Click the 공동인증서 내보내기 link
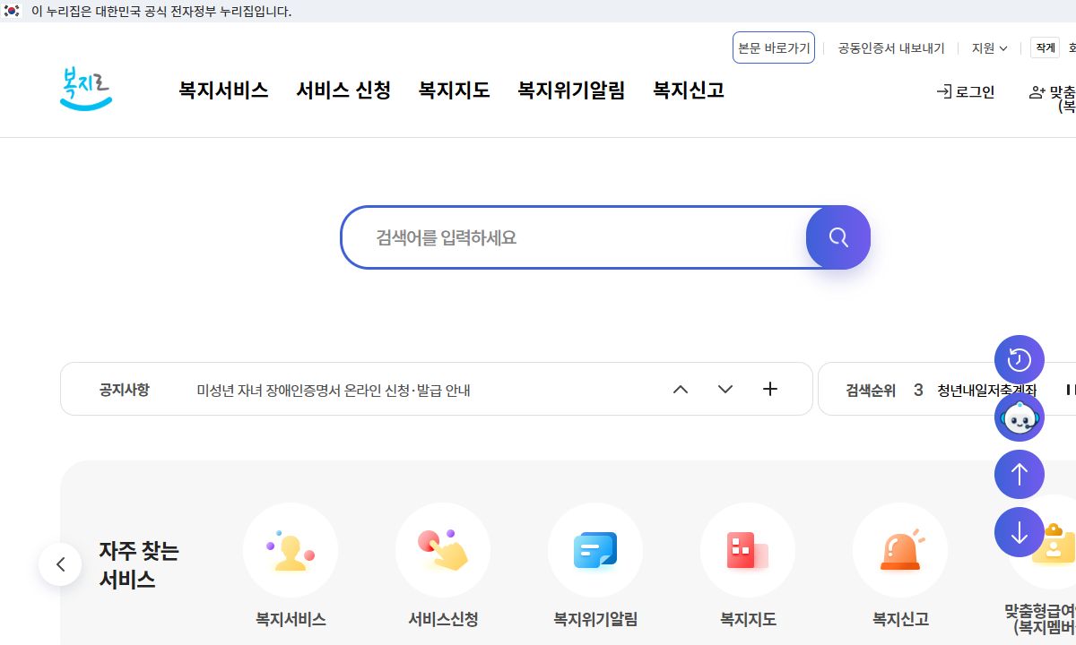The width and height of the screenshot is (1076, 645). [x=891, y=48]
